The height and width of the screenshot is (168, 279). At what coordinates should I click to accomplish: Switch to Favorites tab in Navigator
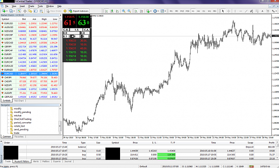(x=19, y=136)
